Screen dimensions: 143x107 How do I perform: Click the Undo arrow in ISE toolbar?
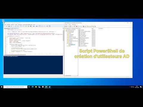tap(21, 26)
